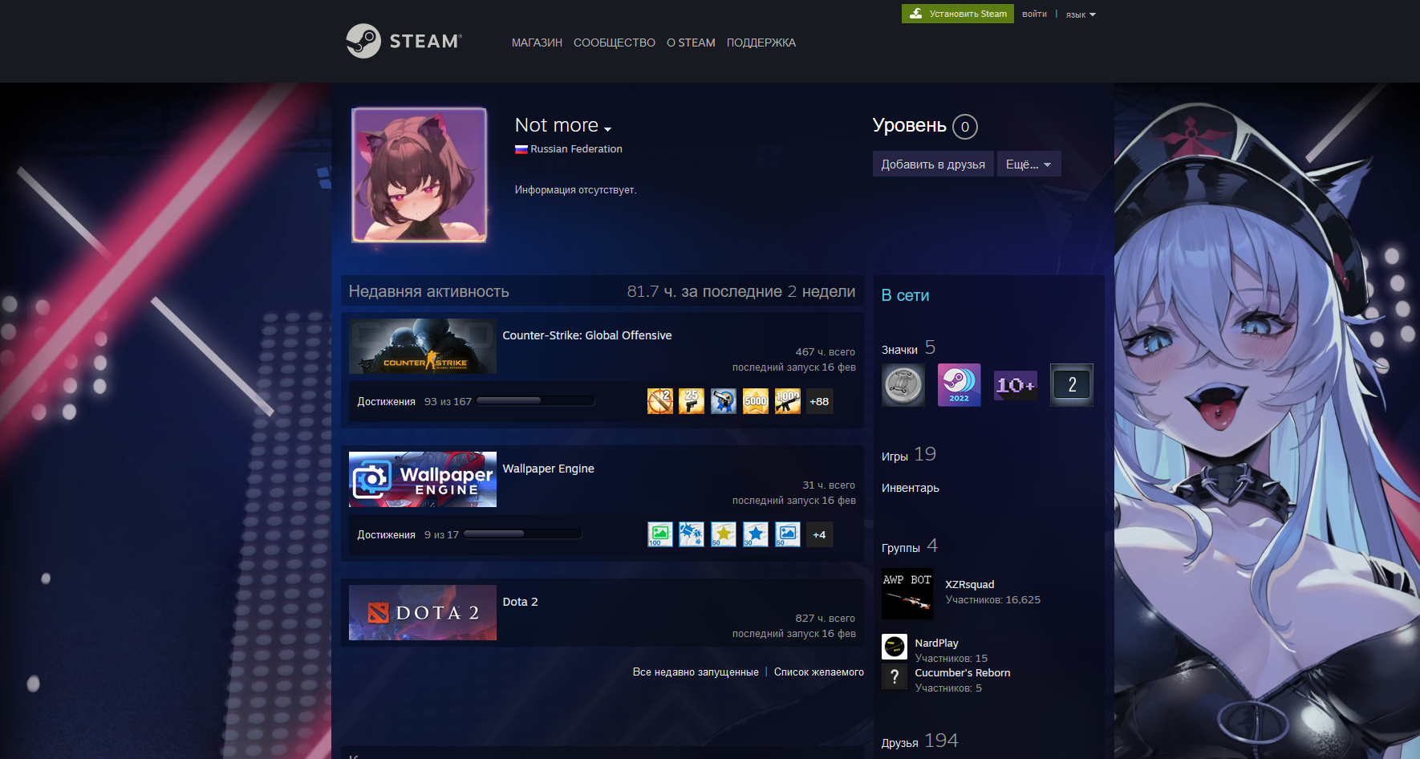This screenshot has height=759, width=1420.
Task: Open the 'Инвентарь' inventory link
Action: coord(911,488)
